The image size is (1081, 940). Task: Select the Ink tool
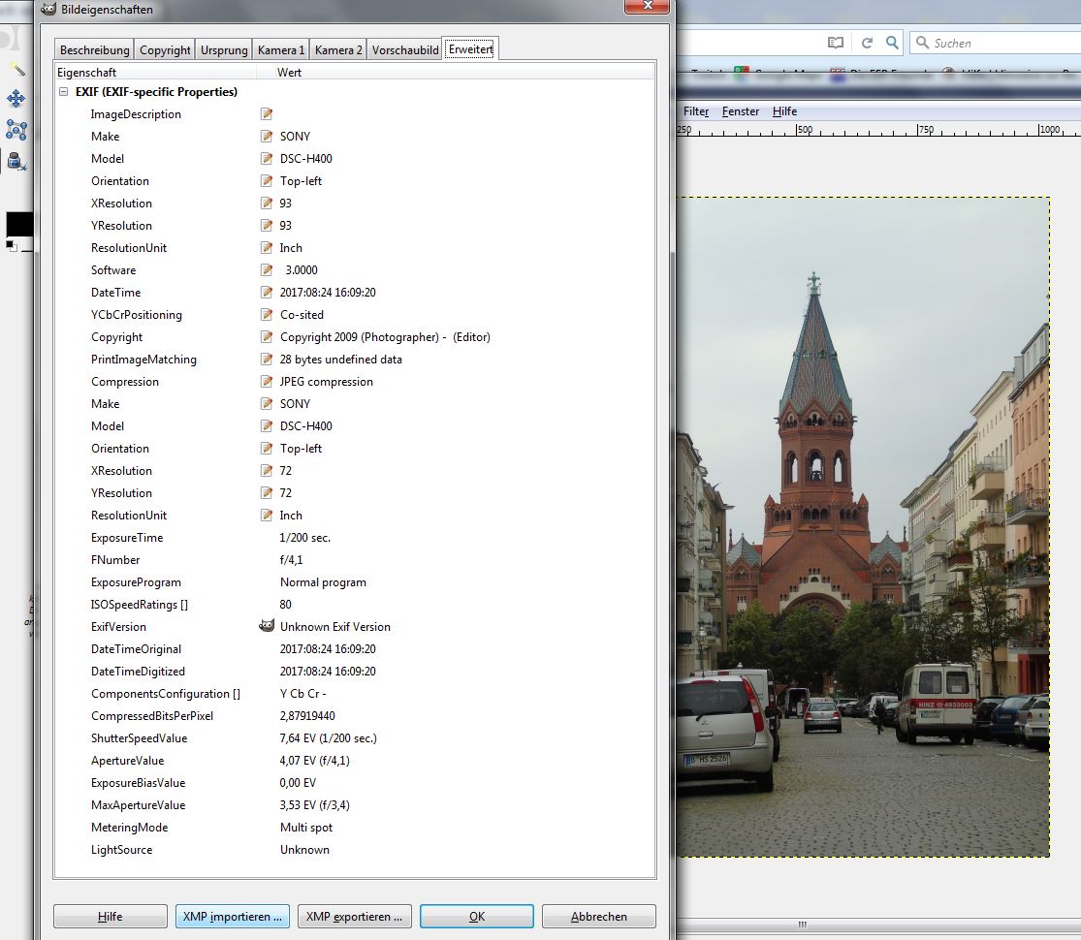16,161
